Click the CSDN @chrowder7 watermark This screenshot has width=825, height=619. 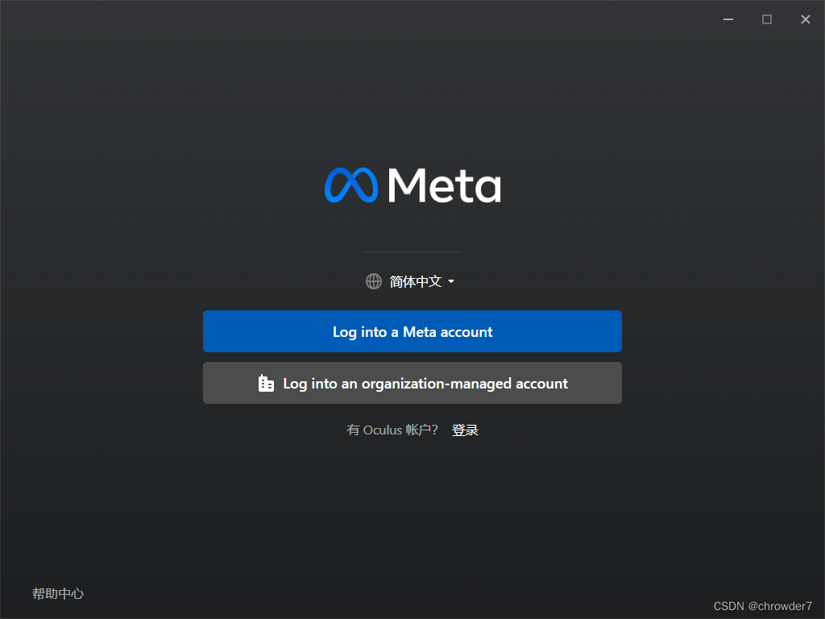(763, 606)
